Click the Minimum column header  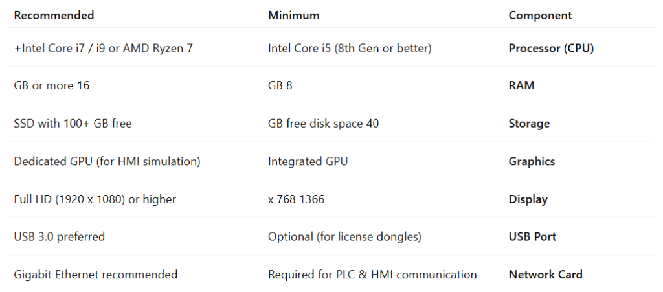pyautogui.click(x=294, y=16)
